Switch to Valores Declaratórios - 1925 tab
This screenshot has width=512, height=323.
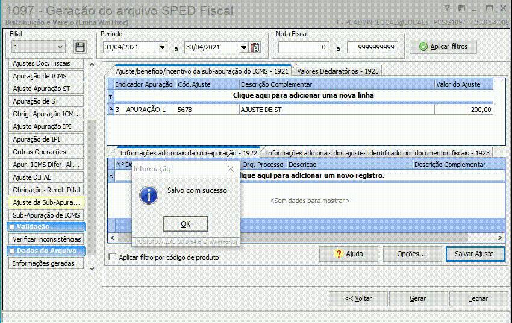pyautogui.click(x=338, y=71)
